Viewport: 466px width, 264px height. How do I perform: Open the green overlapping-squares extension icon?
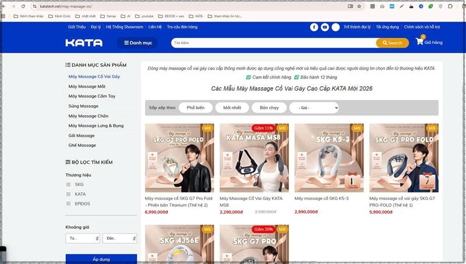430,6
